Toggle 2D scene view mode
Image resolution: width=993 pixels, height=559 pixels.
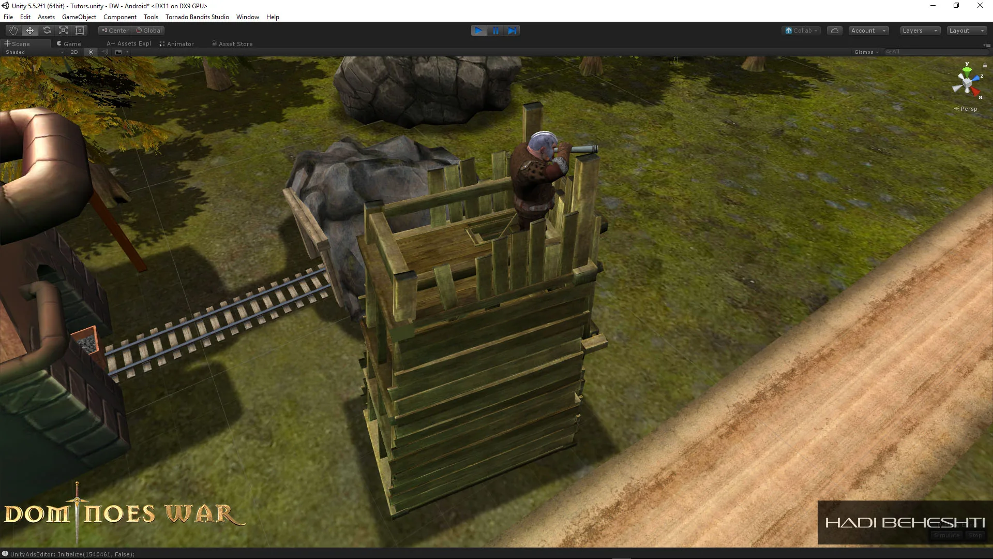[x=74, y=52]
